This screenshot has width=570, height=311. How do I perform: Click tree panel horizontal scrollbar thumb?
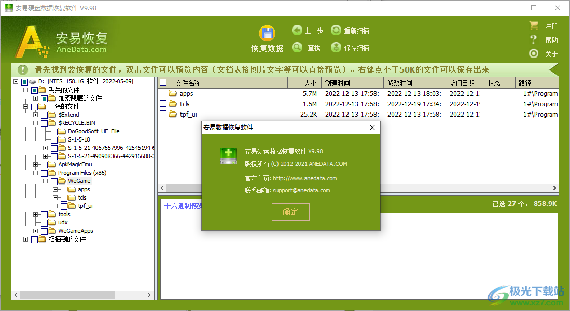coord(67,295)
